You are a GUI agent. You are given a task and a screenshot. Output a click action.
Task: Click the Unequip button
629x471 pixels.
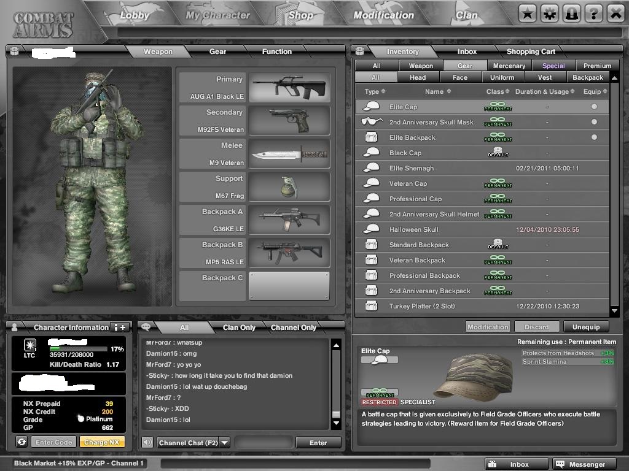pos(585,327)
